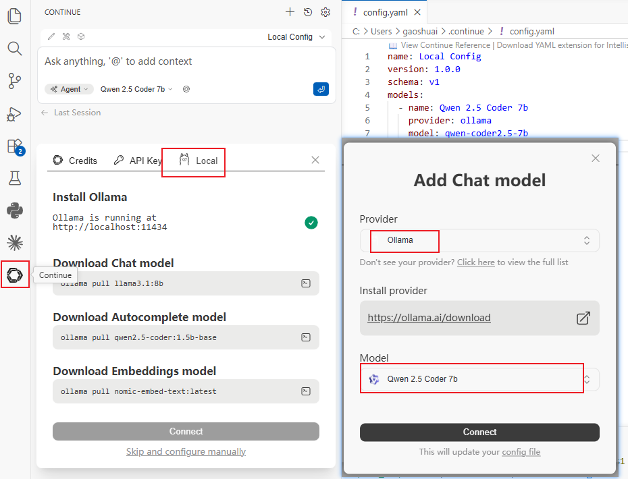Open Continue session history

point(308,12)
